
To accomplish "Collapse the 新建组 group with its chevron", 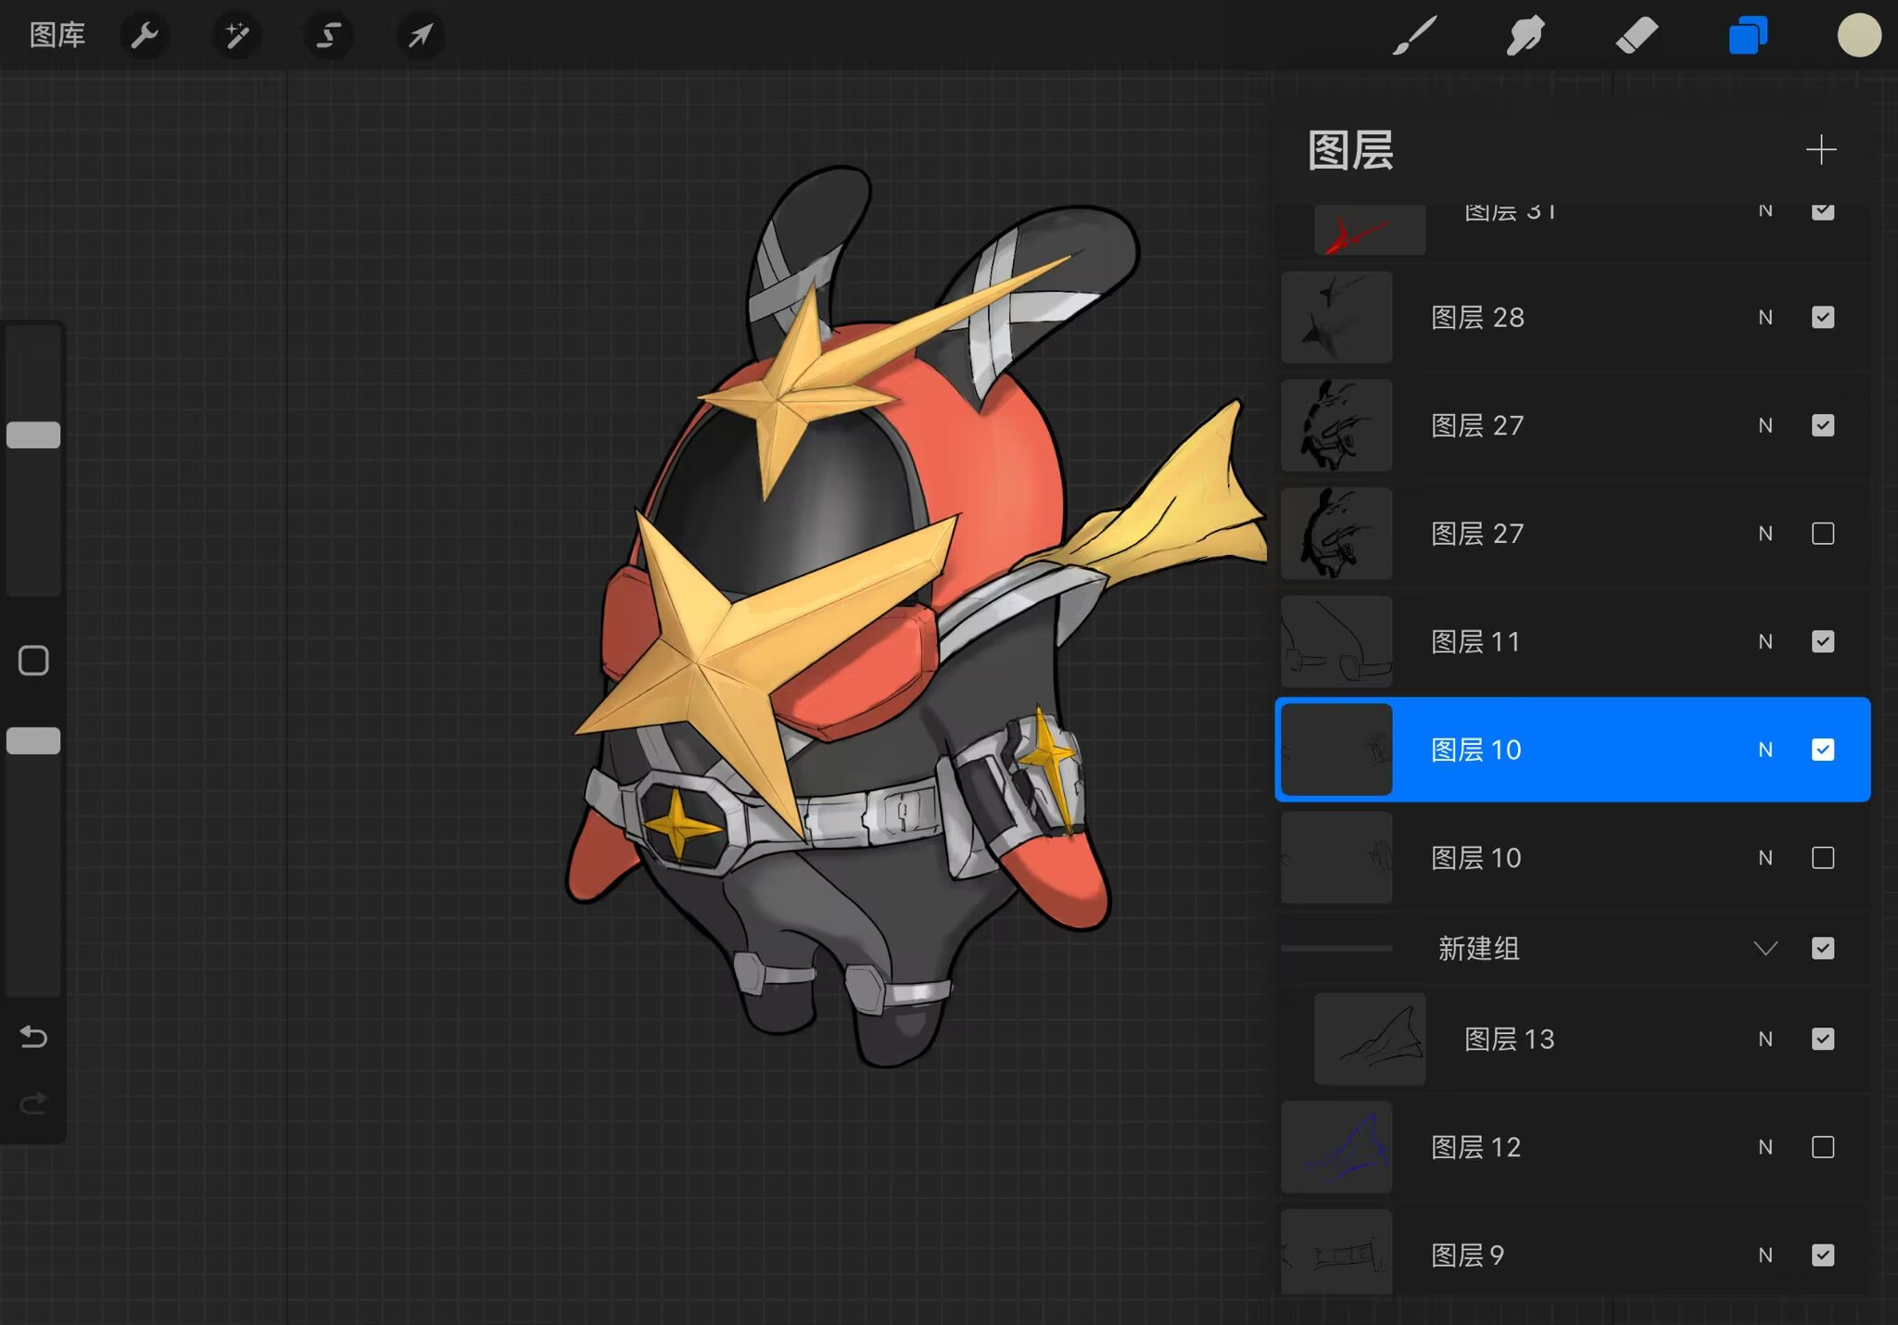I will (1765, 949).
